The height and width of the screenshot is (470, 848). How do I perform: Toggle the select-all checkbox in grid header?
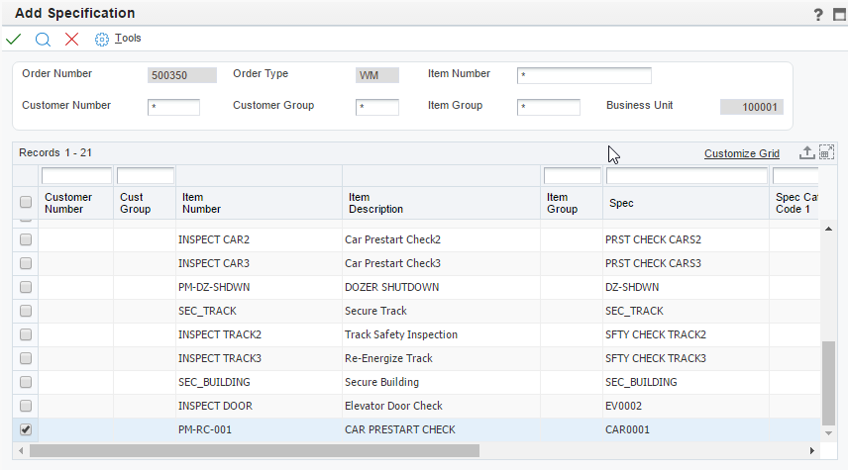26,202
